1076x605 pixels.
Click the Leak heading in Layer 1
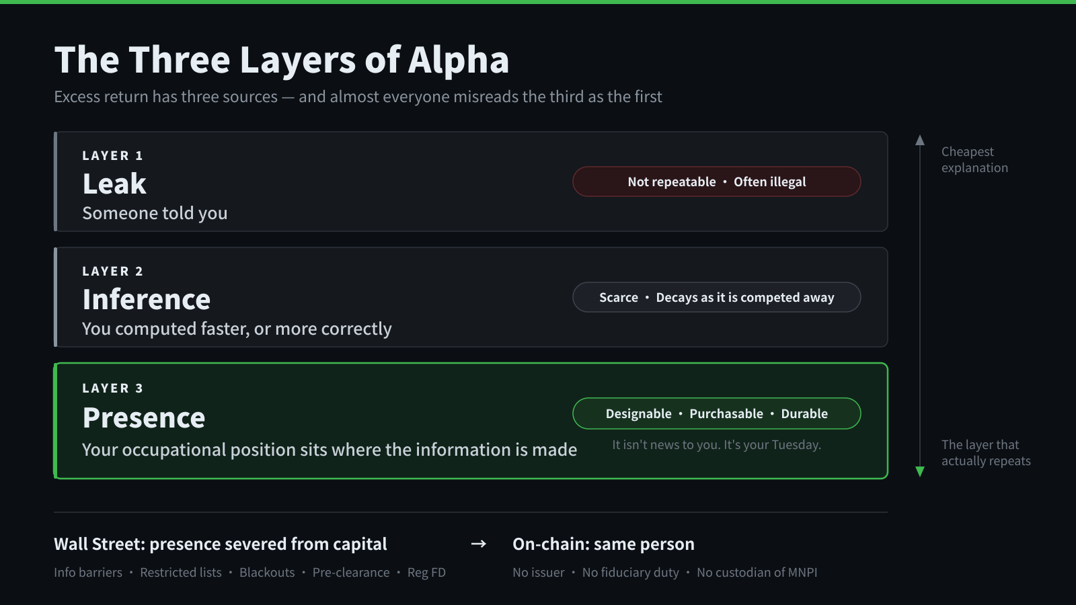tap(114, 184)
